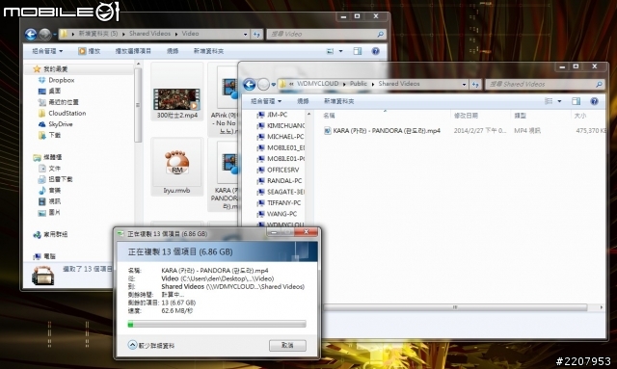Select 我的最愛 star header in sidebar
Viewport: 617px width, 369px height.
(x=50, y=68)
